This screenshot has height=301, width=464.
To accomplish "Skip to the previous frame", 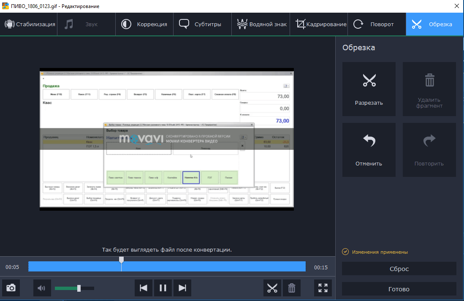I will pos(144,288).
